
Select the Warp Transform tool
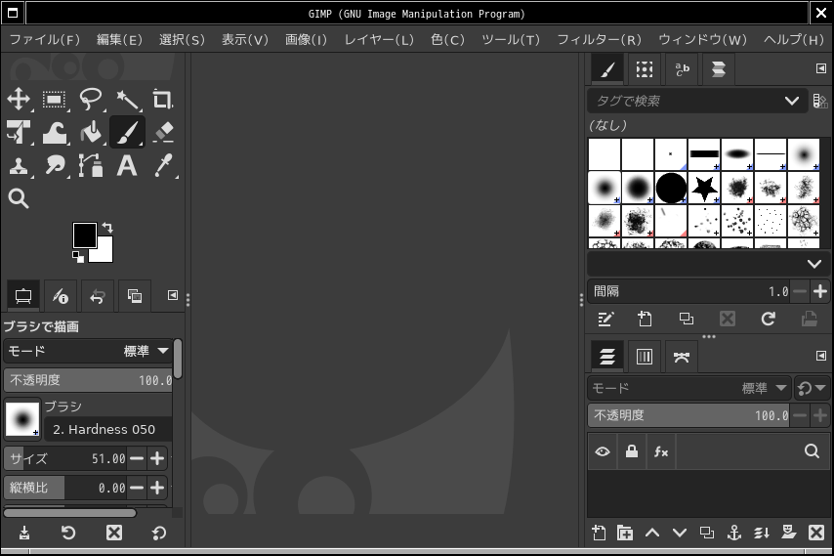(x=55, y=132)
